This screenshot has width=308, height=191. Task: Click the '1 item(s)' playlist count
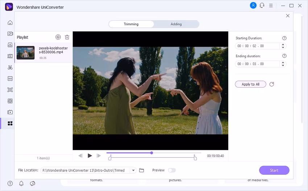(43, 158)
